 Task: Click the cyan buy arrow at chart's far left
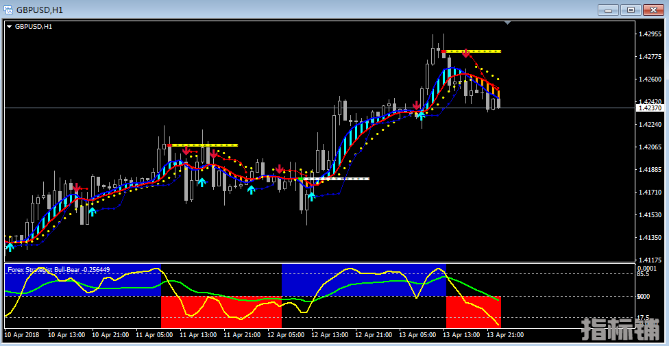pyautogui.click(x=10, y=247)
